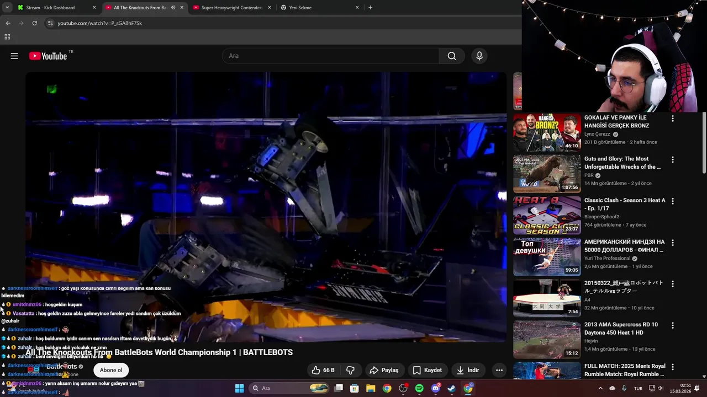
Task: Open the 2:54 robot battle thumbnail
Action: click(x=547, y=298)
